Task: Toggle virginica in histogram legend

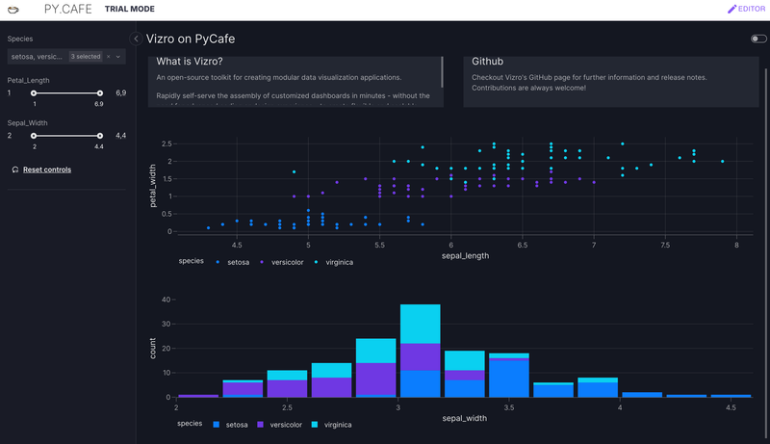Action: tap(331, 425)
